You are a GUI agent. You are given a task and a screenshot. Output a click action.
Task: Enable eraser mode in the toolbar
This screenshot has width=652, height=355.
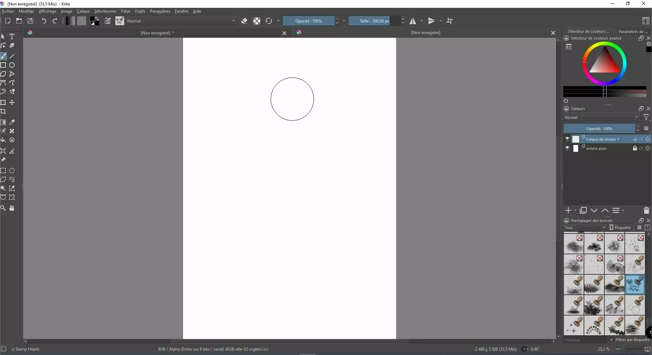click(245, 21)
